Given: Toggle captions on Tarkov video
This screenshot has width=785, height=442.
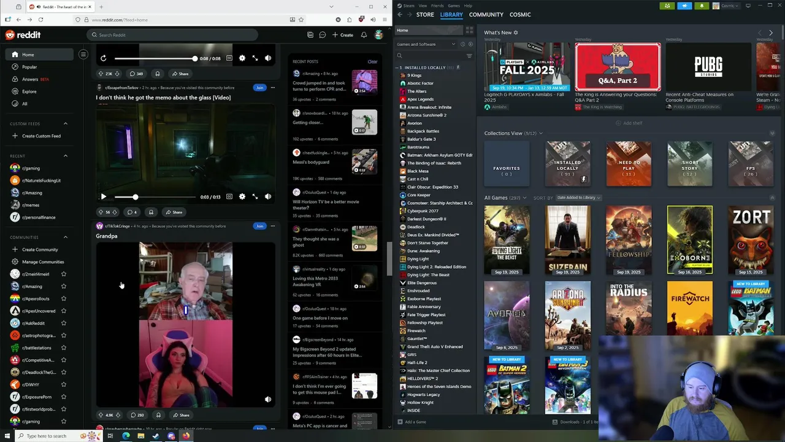Looking at the screenshot, I should (x=229, y=196).
